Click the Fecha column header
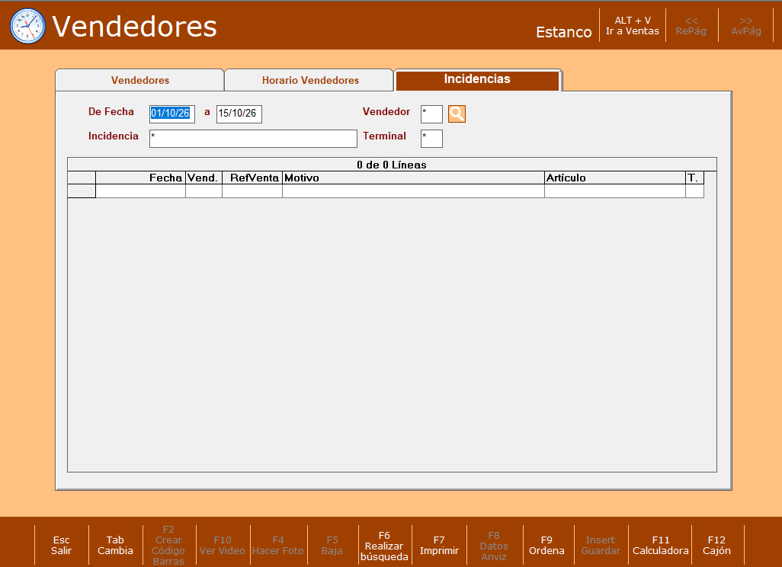The height and width of the screenshot is (567, 782). click(141, 178)
